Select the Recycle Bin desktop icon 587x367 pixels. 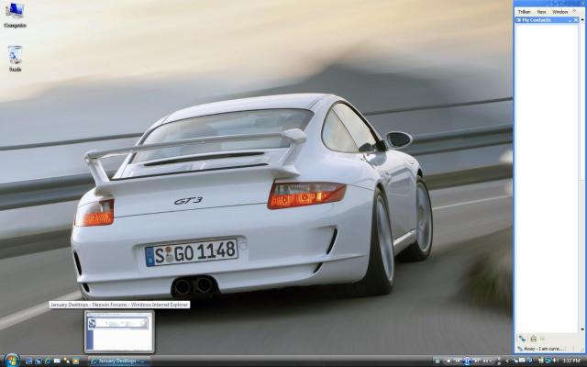15,59
